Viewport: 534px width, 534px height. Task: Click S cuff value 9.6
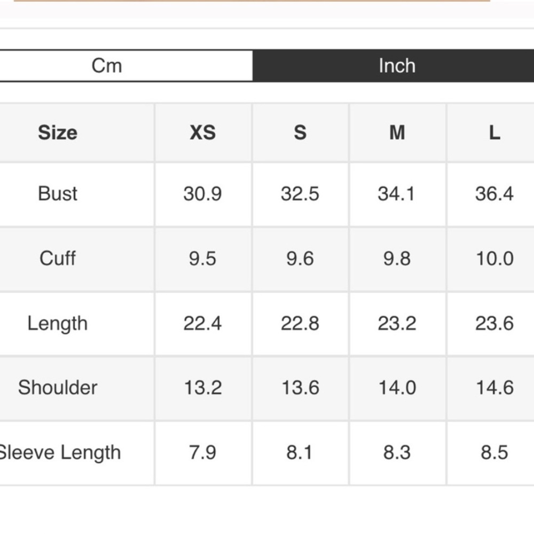(300, 258)
